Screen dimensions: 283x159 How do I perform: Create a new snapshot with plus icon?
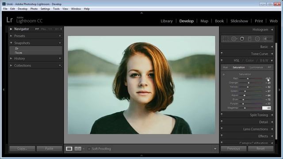60,43
